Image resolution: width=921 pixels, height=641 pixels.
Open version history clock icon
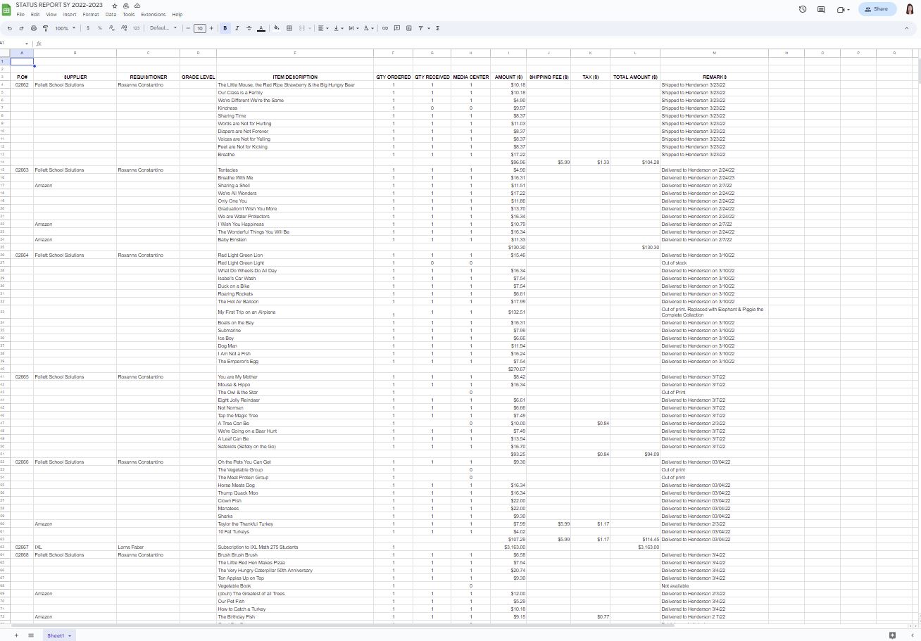click(803, 9)
